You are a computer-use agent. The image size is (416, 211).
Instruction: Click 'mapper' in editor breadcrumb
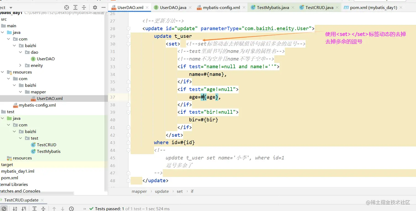pyautogui.click(x=139, y=191)
